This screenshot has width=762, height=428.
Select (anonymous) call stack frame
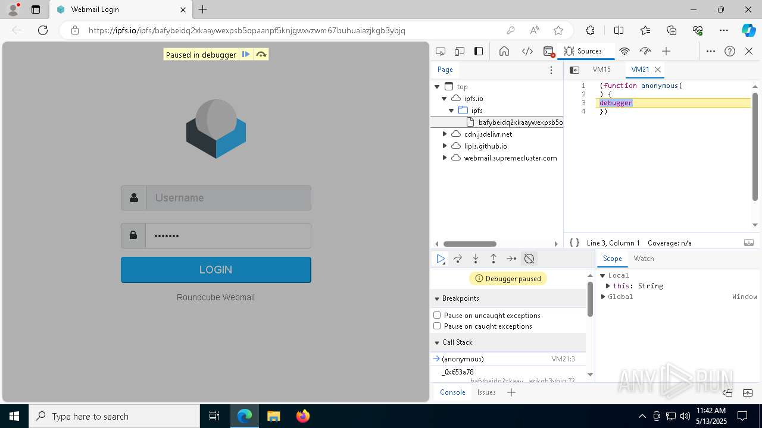(508, 359)
